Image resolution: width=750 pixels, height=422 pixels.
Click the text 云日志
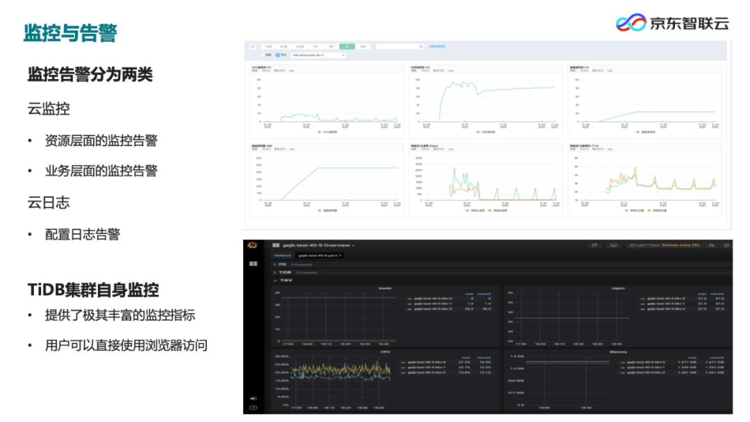pos(49,203)
